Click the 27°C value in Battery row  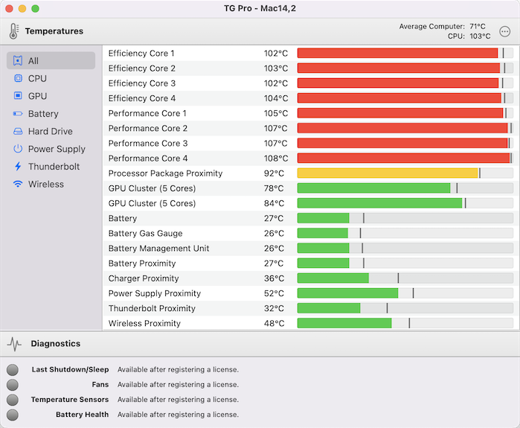click(274, 218)
